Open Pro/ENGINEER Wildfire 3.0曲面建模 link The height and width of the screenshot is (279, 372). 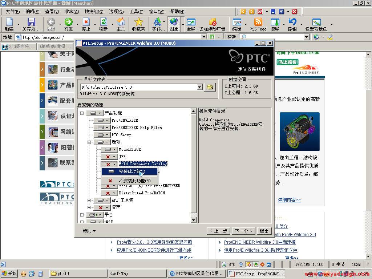coord(260,242)
